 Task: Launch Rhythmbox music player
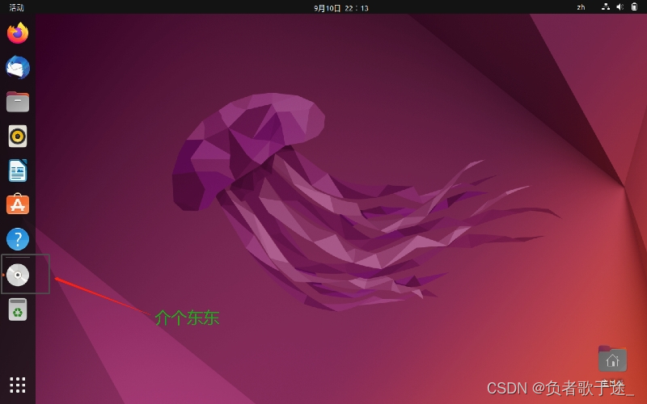(18, 136)
